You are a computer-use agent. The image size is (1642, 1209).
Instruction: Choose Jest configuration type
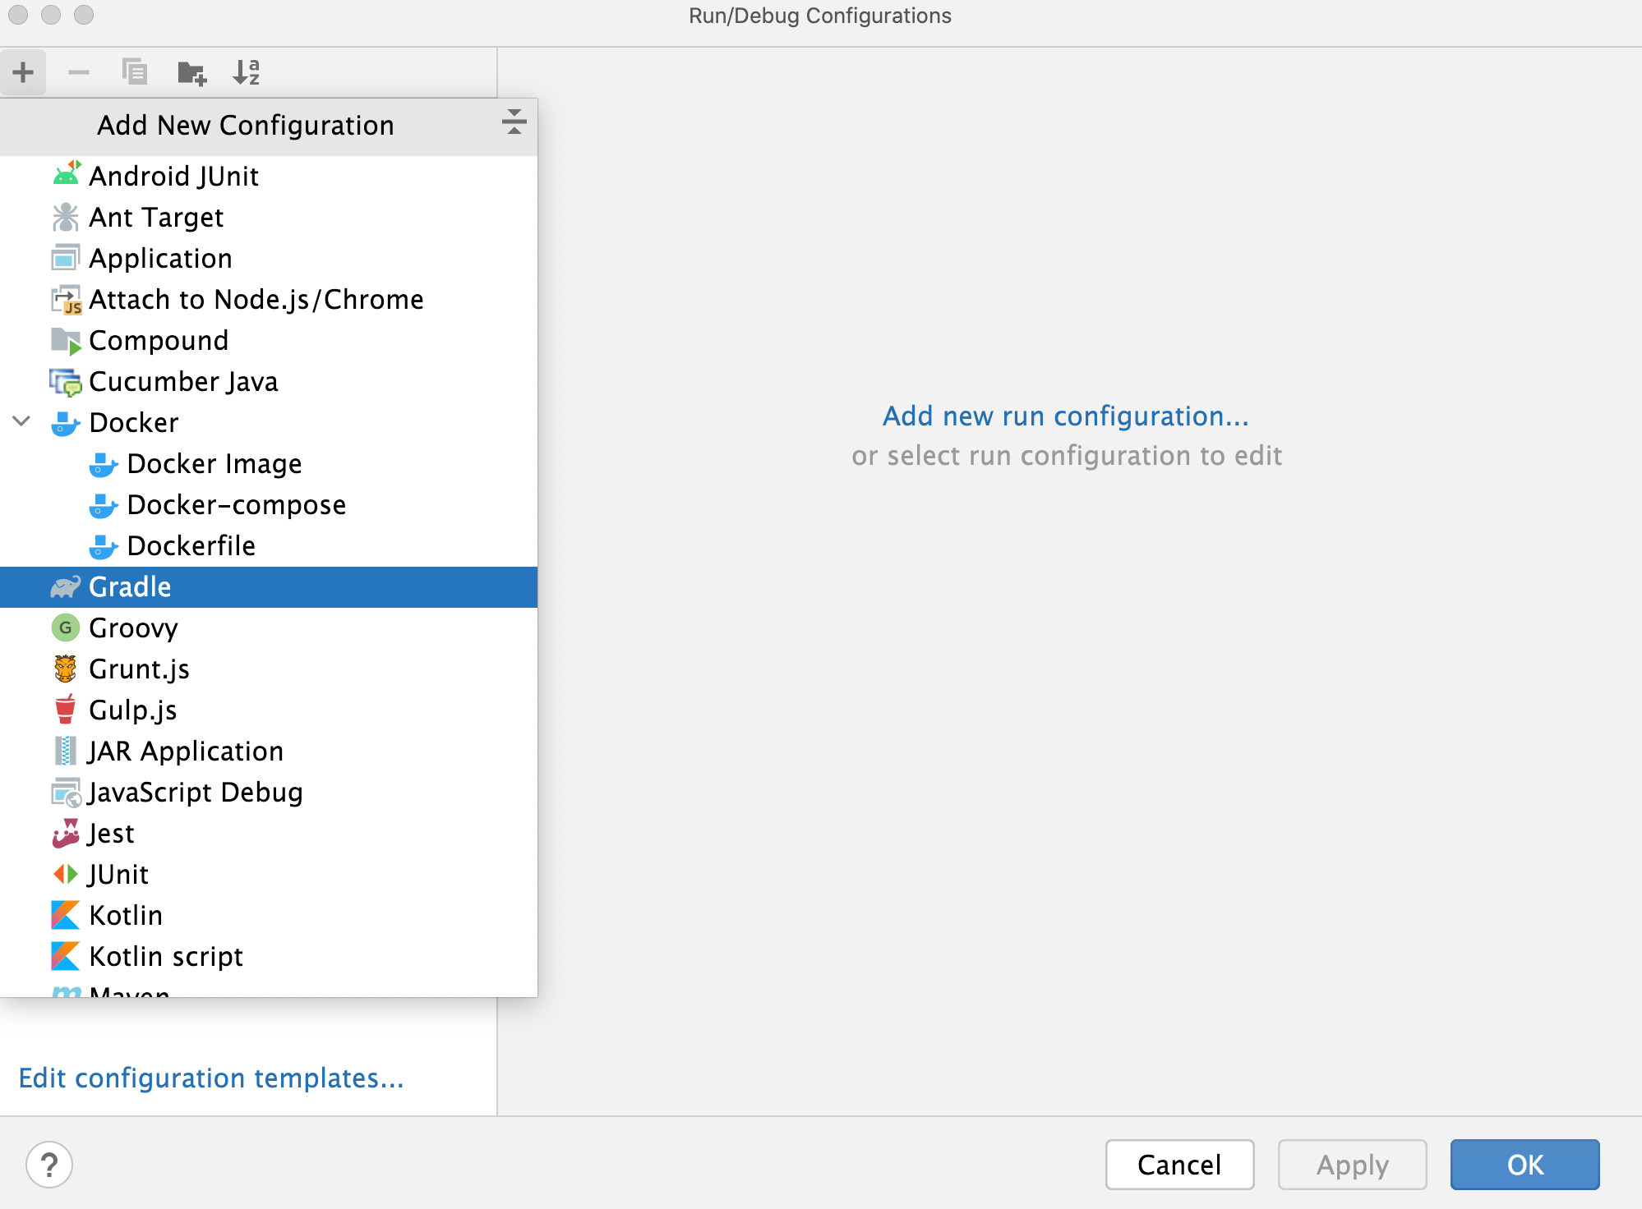click(111, 833)
